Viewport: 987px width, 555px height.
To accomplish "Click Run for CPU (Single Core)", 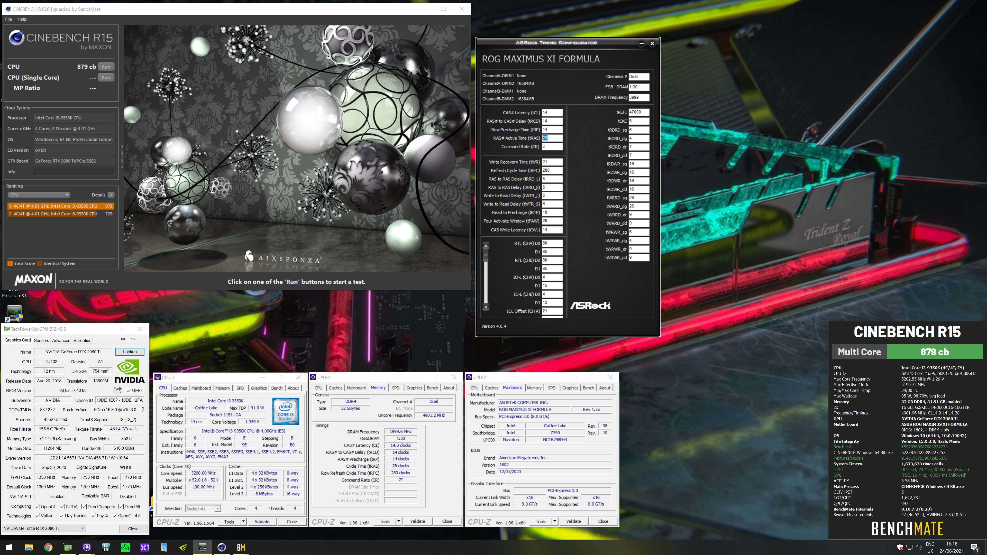I will 106,77.
